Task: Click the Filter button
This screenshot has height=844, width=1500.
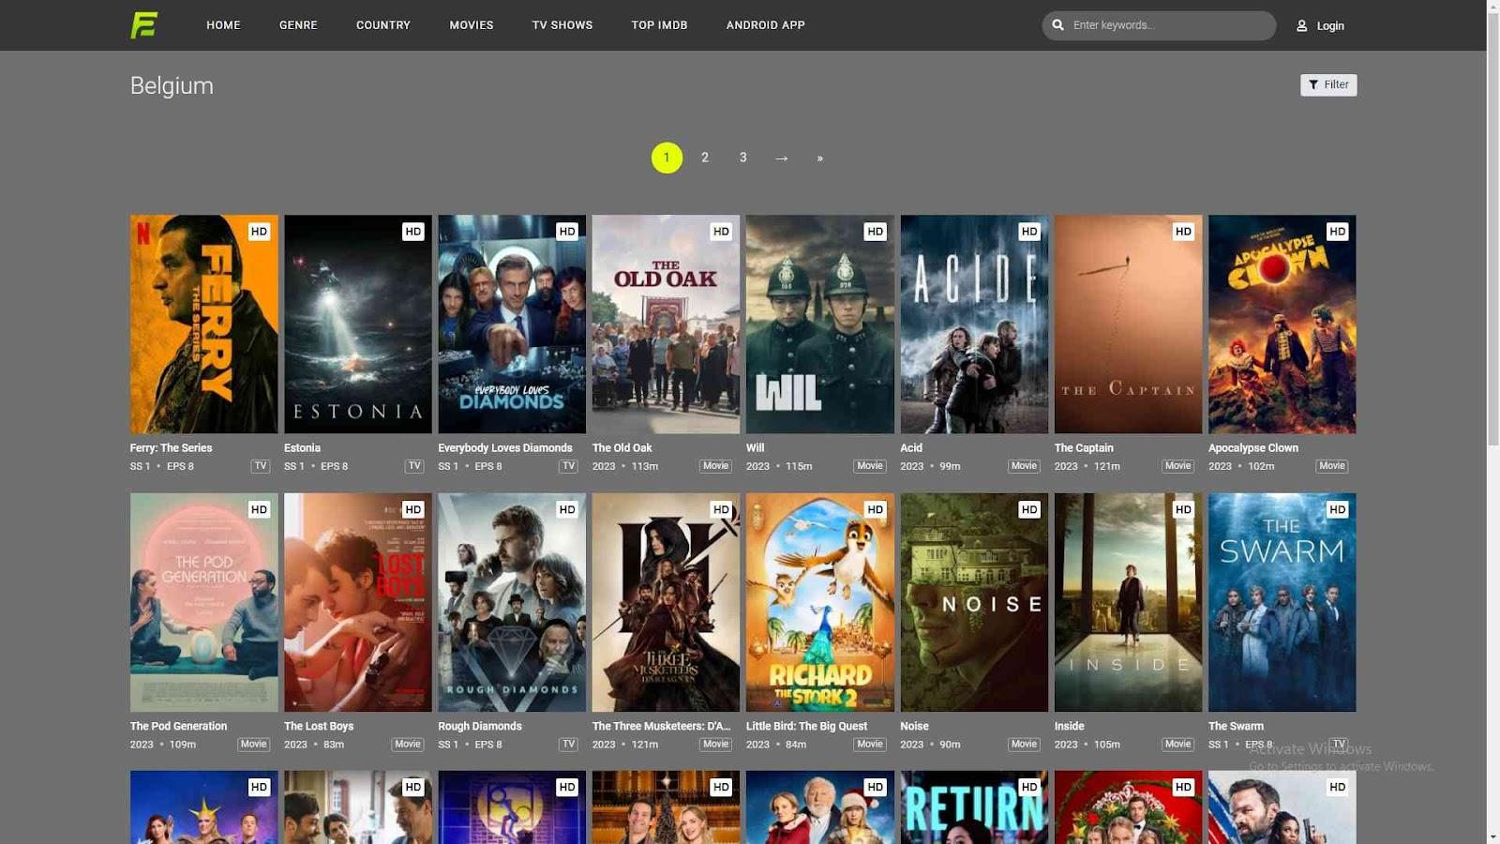Action: [1328, 85]
